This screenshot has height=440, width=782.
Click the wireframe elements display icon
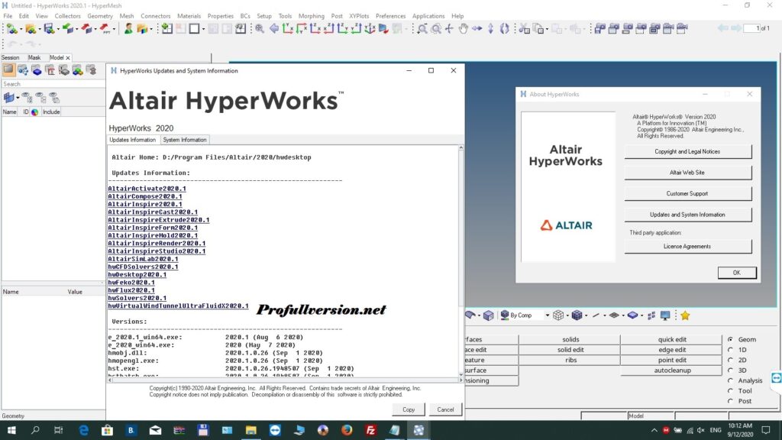coord(560,315)
